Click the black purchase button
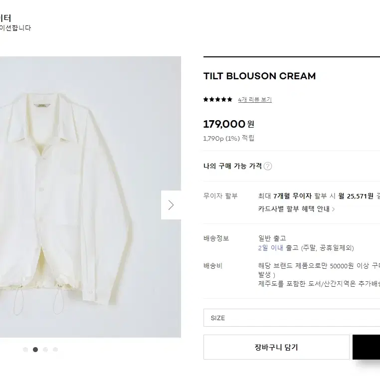The width and height of the screenshot is (380, 380). (366, 347)
